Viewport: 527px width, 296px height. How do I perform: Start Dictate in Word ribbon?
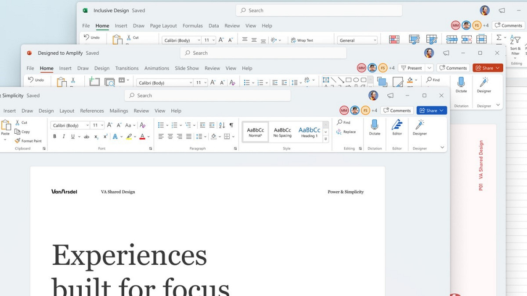375,127
